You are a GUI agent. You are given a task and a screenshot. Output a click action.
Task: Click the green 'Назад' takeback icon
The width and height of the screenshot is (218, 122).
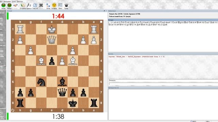[x=3, y=5]
